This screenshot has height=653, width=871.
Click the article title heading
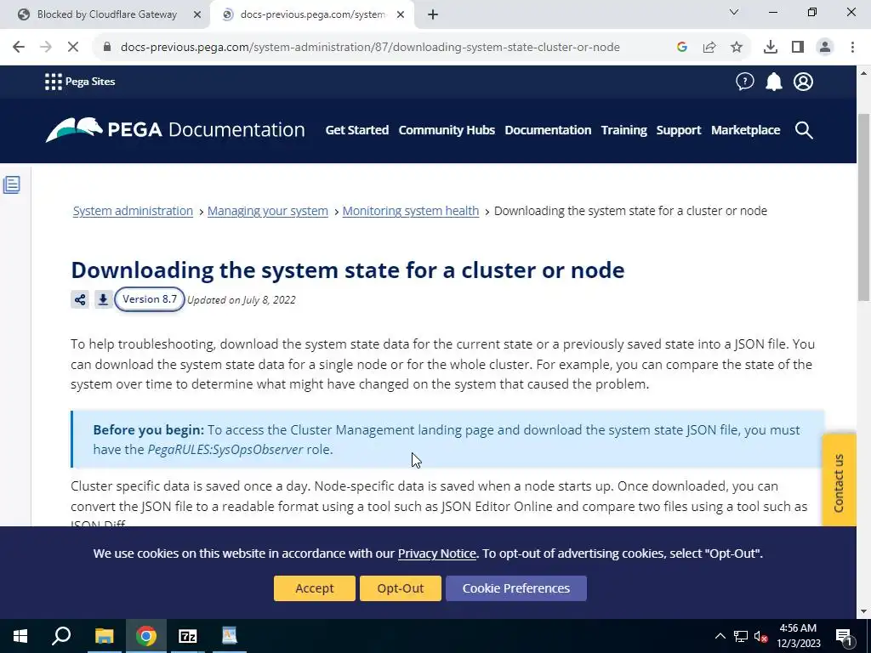coord(348,270)
